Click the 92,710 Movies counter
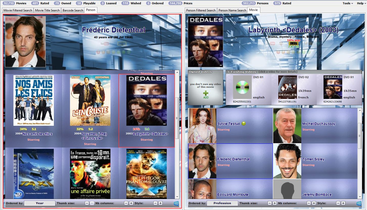The height and width of the screenshot is (210, 367). (15, 3)
